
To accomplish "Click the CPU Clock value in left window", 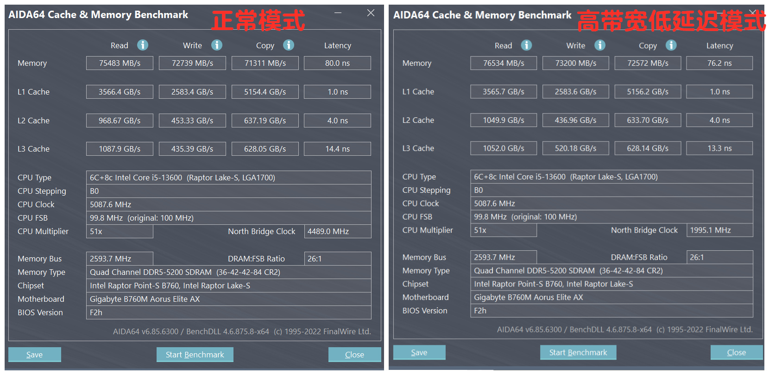I will pyautogui.click(x=229, y=204).
